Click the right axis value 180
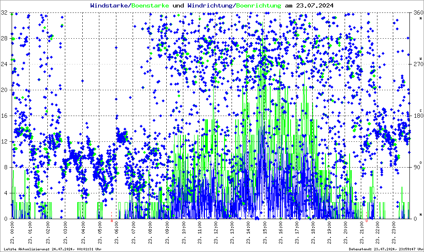The width and height of the screenshot is (424, 252). (418, 116)
